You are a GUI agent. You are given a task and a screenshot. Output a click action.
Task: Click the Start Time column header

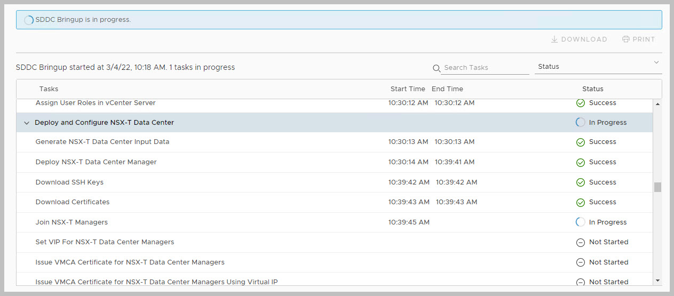(x=408, y=89)
